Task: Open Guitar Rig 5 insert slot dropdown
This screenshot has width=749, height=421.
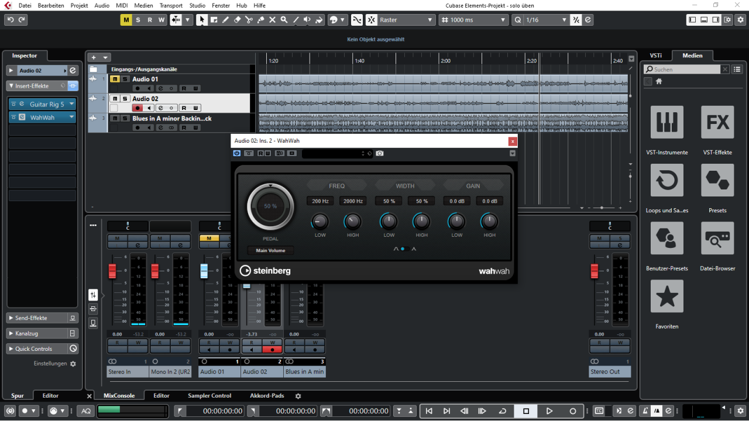Action: (x=71, y=104)
